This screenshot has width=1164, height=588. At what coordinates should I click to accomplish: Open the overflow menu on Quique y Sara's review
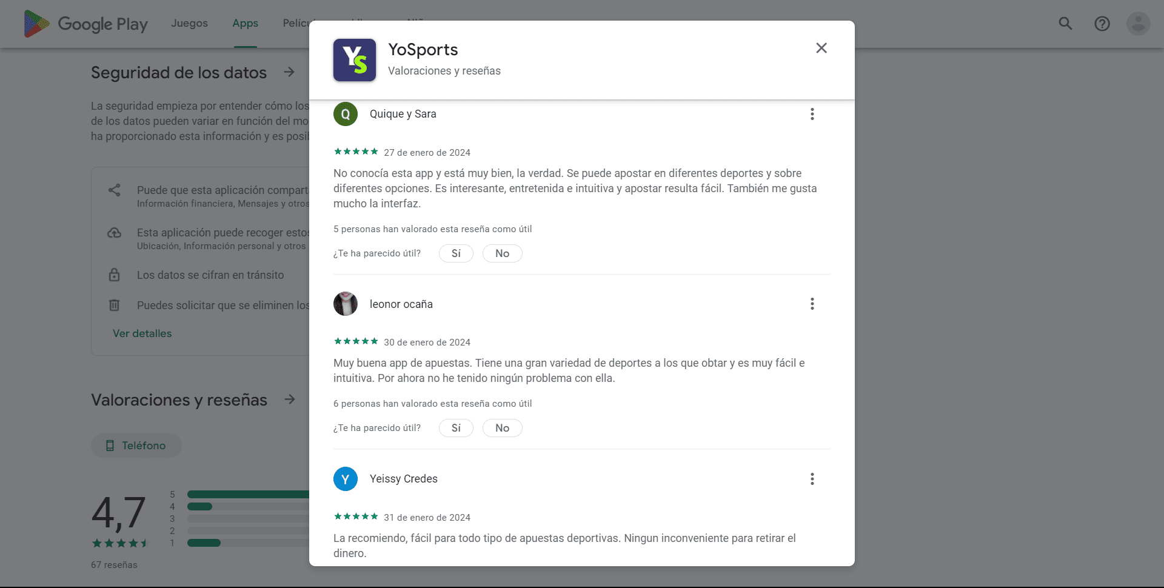[x=812, y=114]
